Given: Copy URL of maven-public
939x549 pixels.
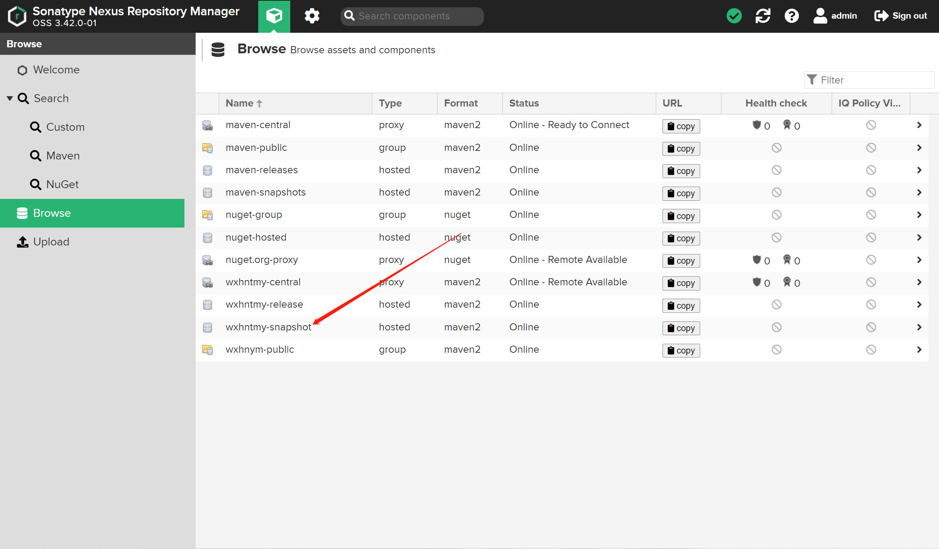Looking at the screenshot, I should click(681, 149).
